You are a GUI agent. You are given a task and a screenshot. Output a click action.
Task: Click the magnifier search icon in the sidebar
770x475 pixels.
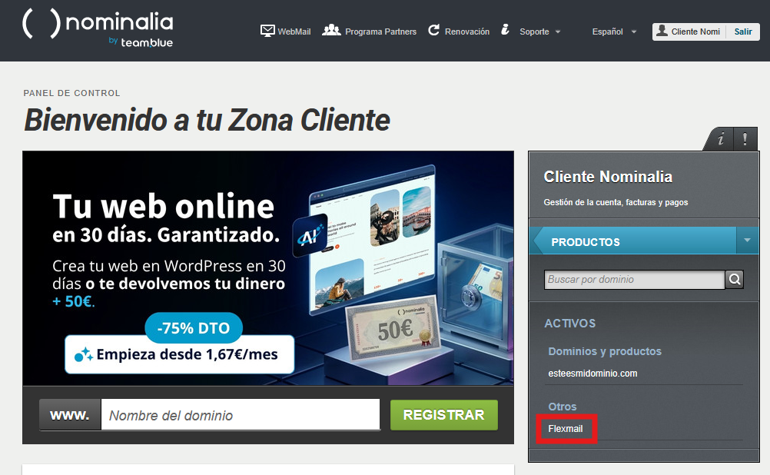pyautogui.click(x=735, y=280)
